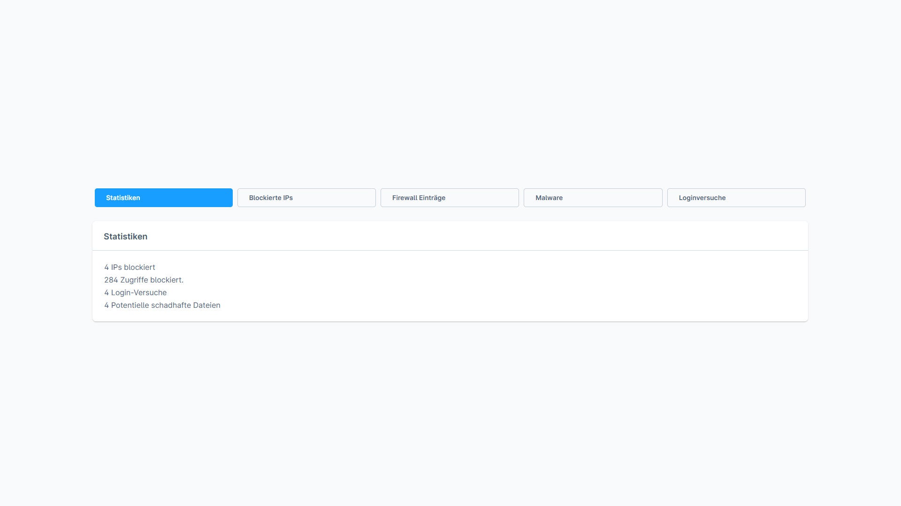Click the '4 IPs blockiert' line
The width and height of the screenshot is (901, 506).
coord(130,267)
